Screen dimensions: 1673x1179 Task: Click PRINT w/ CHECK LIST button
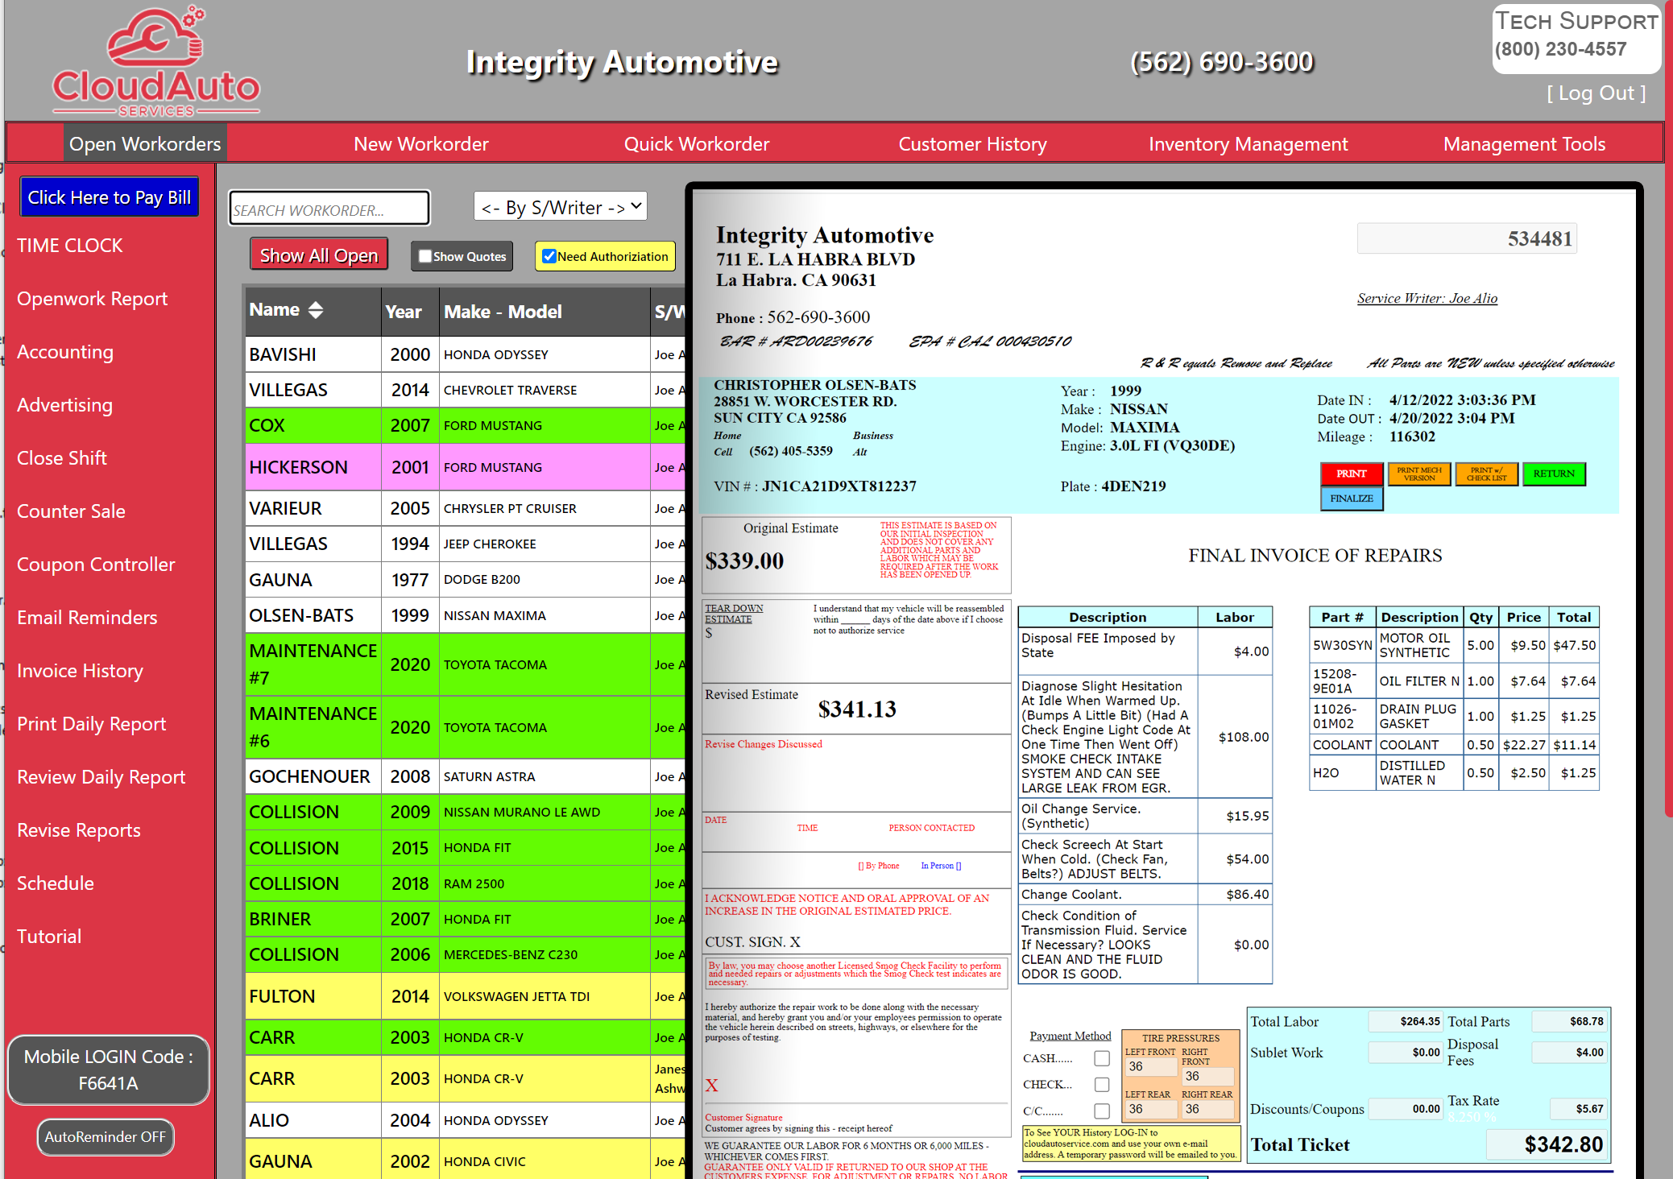click(1486, 474)
